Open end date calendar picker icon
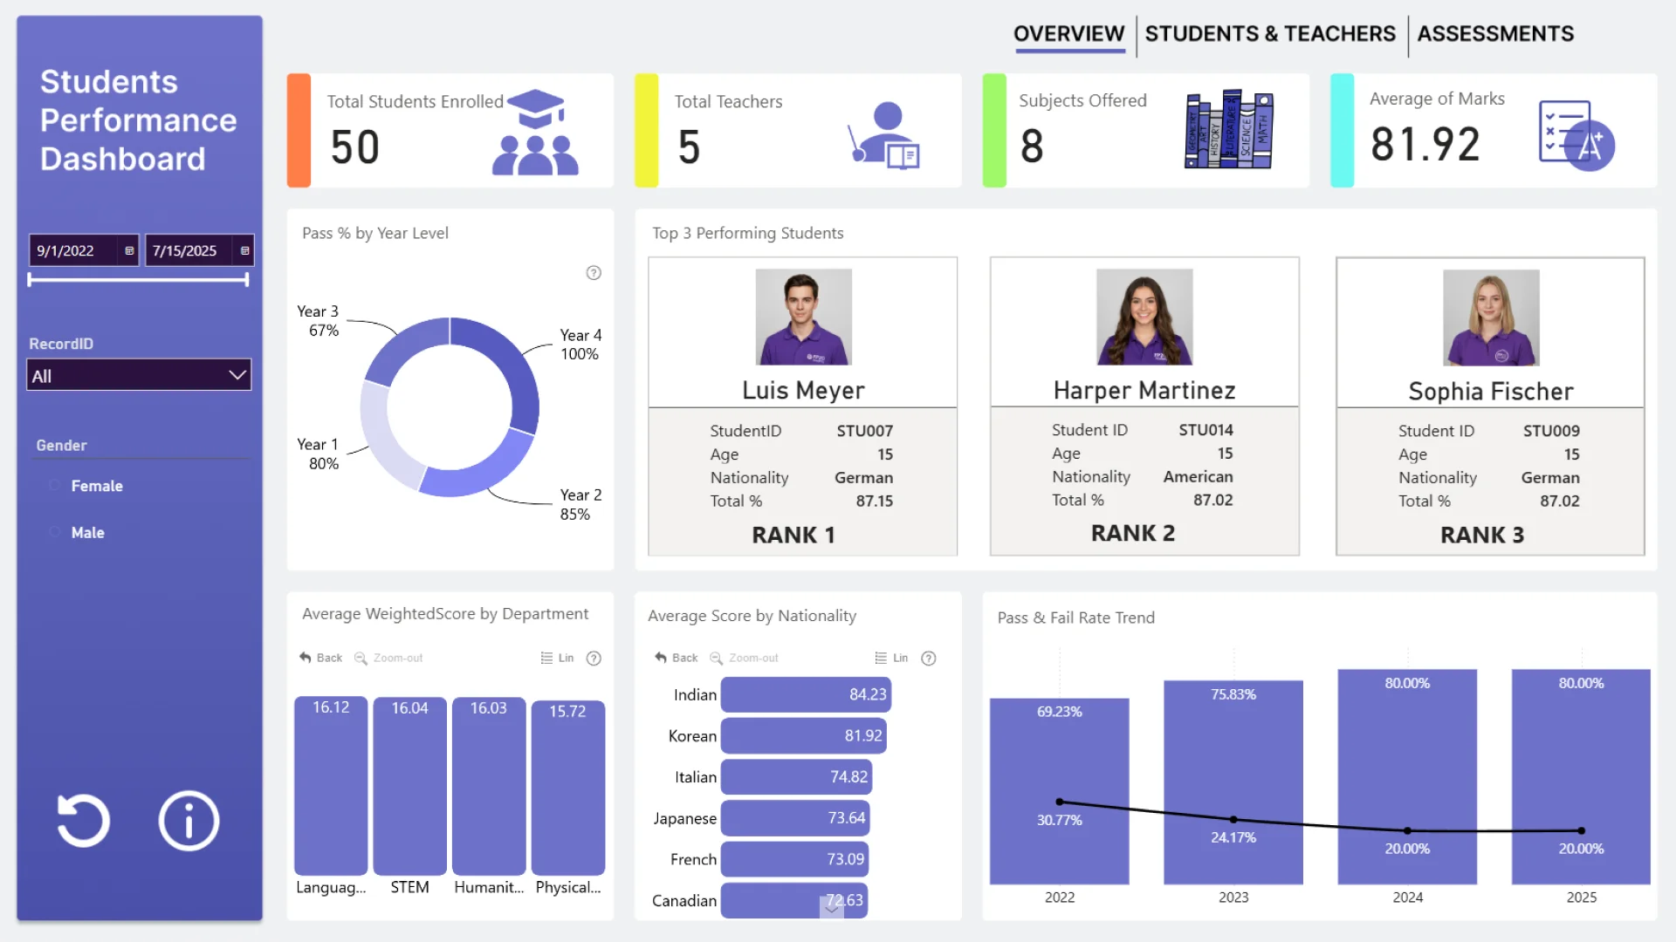1676x942 pixels. tap(245, 251)
